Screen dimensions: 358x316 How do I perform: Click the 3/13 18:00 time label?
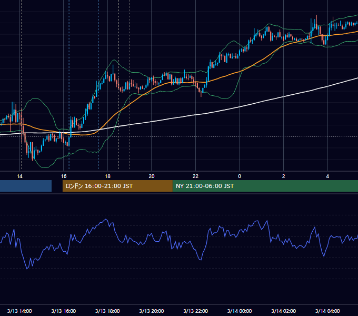point(107,311)
